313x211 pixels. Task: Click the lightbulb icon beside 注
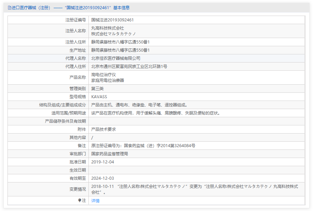tap(80, 200)
